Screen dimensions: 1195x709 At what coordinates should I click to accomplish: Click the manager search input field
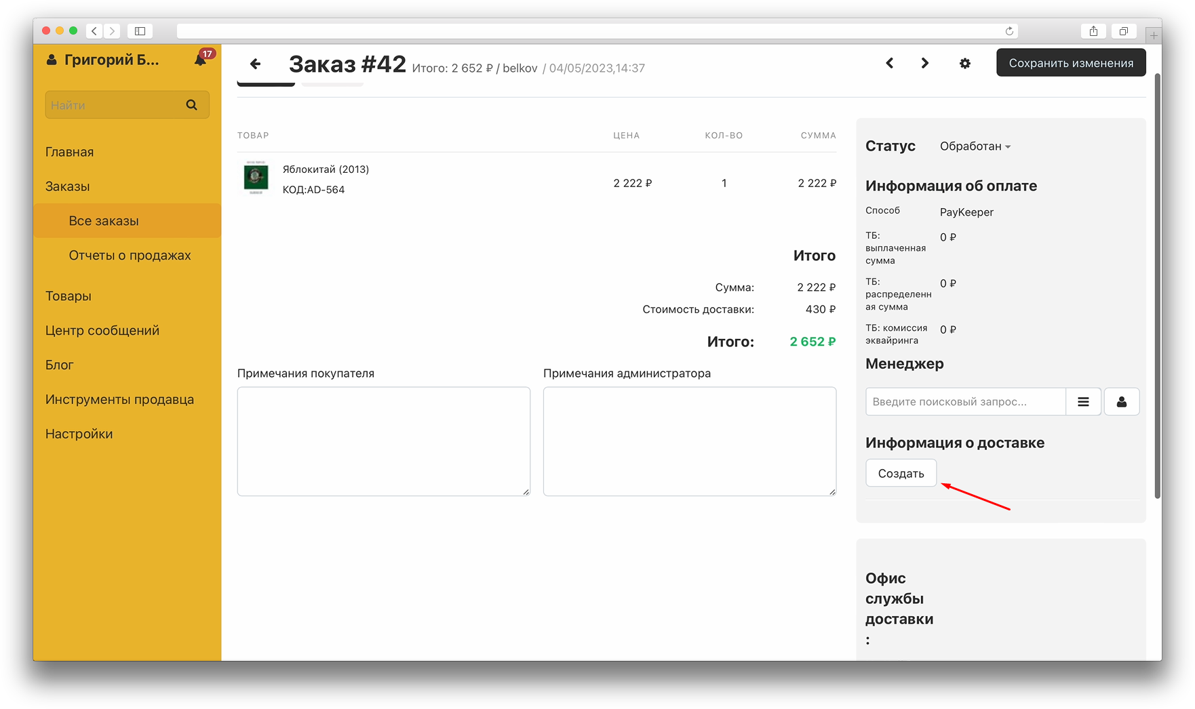(x=965, y=402)
